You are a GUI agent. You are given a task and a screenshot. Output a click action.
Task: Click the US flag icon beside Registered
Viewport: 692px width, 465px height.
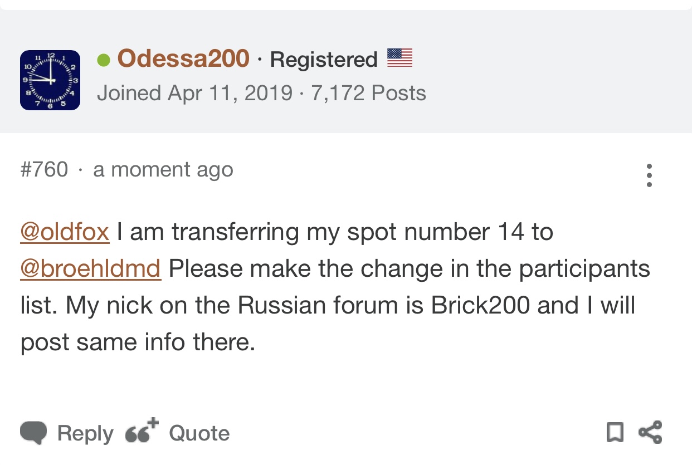click(x=399, y=58)
